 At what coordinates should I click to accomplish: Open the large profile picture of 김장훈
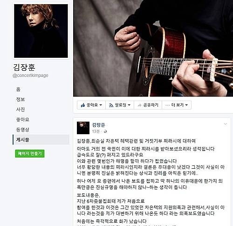(41, 31)
